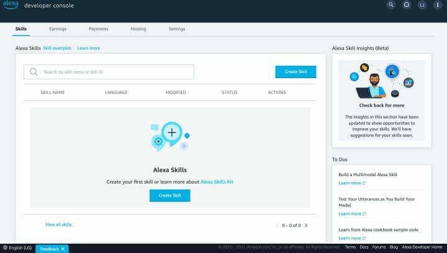Open Learn more under Build a Multimodal Alexa Skill
The height and width of the screenshot is (253, 447).
[352, 183]
